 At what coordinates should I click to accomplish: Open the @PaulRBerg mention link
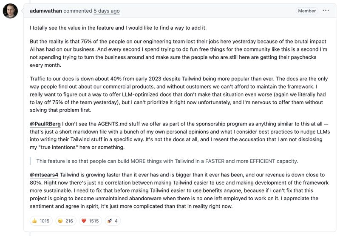[x=45, y=124]
